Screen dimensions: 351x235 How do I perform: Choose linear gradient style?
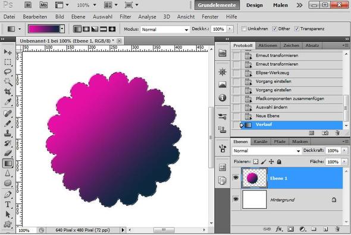(77, 29)
